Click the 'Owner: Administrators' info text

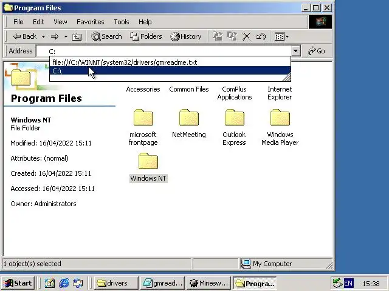coord(43,204)
